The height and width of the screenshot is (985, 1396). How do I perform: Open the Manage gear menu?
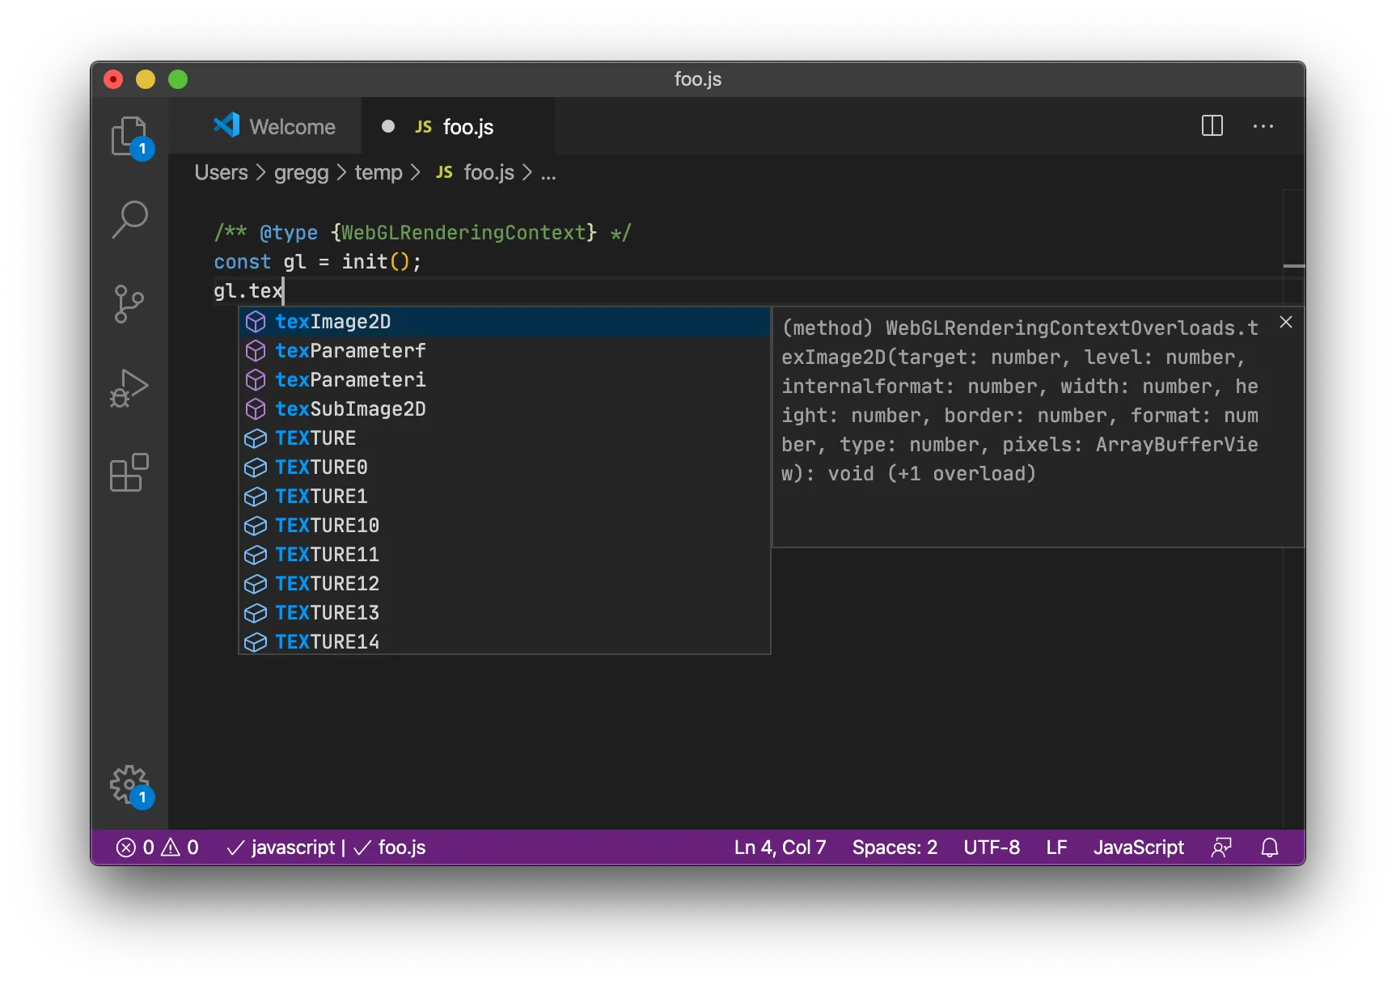click(129, 784)
